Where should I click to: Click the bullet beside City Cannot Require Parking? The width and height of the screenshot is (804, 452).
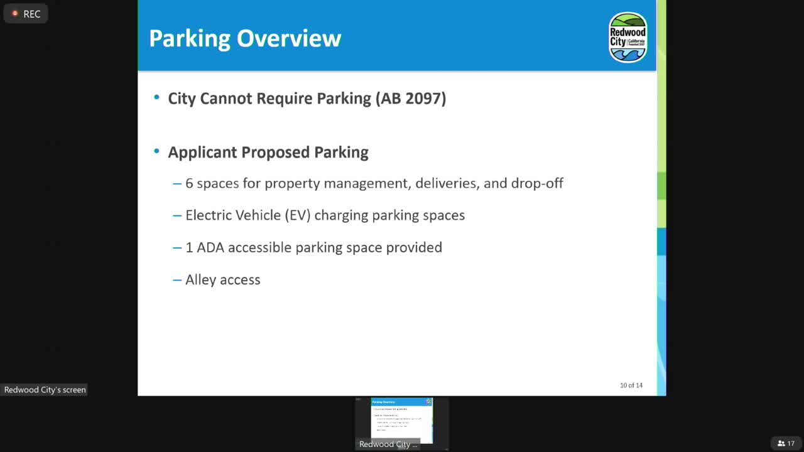156,98
